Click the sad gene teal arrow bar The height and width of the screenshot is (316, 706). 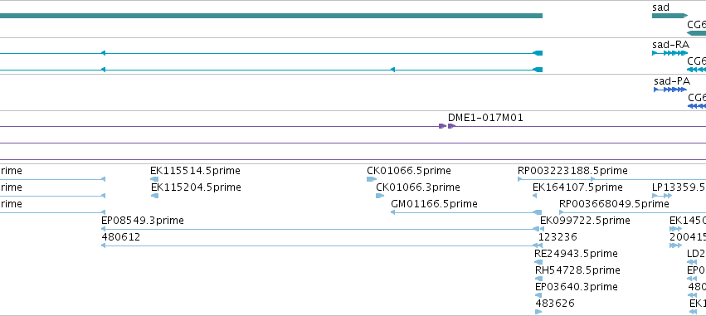point(670,16)
